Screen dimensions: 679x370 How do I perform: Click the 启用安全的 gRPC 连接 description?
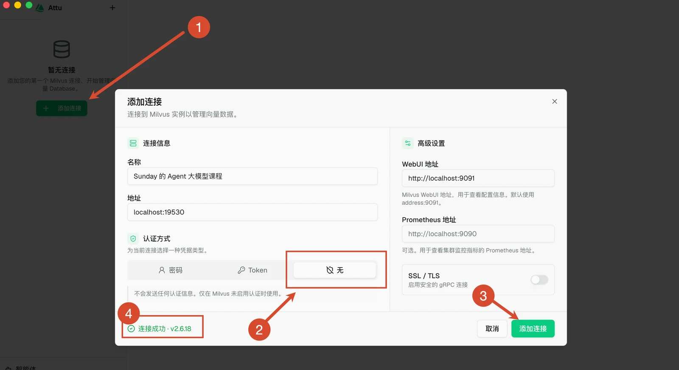click(438, 285)
